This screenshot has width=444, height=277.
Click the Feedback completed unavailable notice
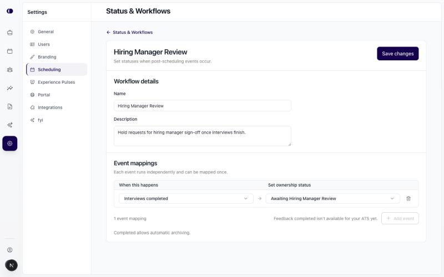pyautogui.click(x=326, y=218)
